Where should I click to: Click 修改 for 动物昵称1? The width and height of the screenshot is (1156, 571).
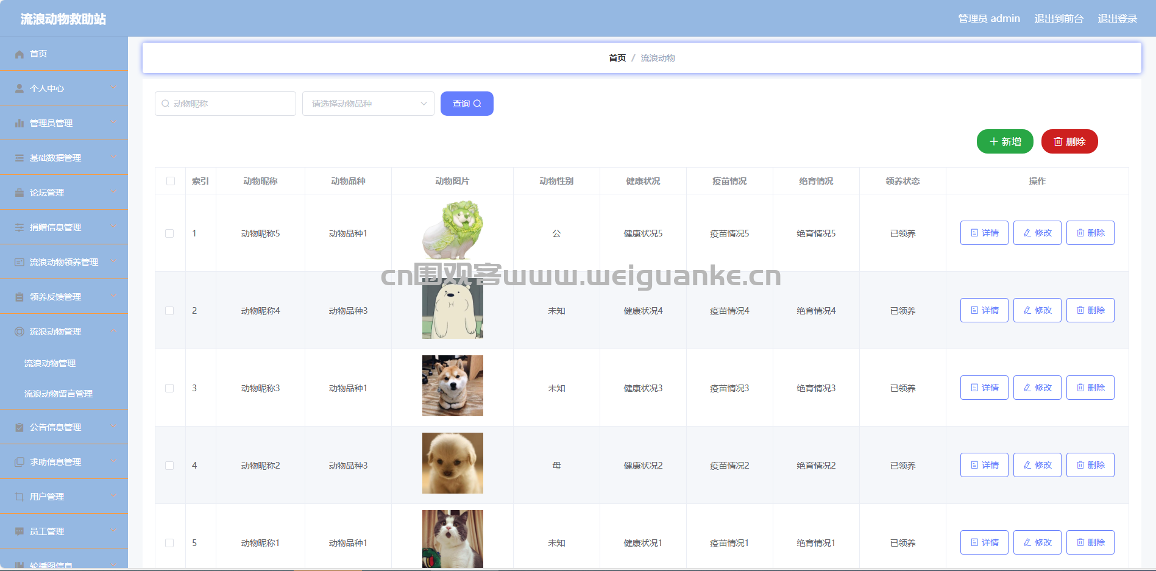click(x=1037, y=542)
